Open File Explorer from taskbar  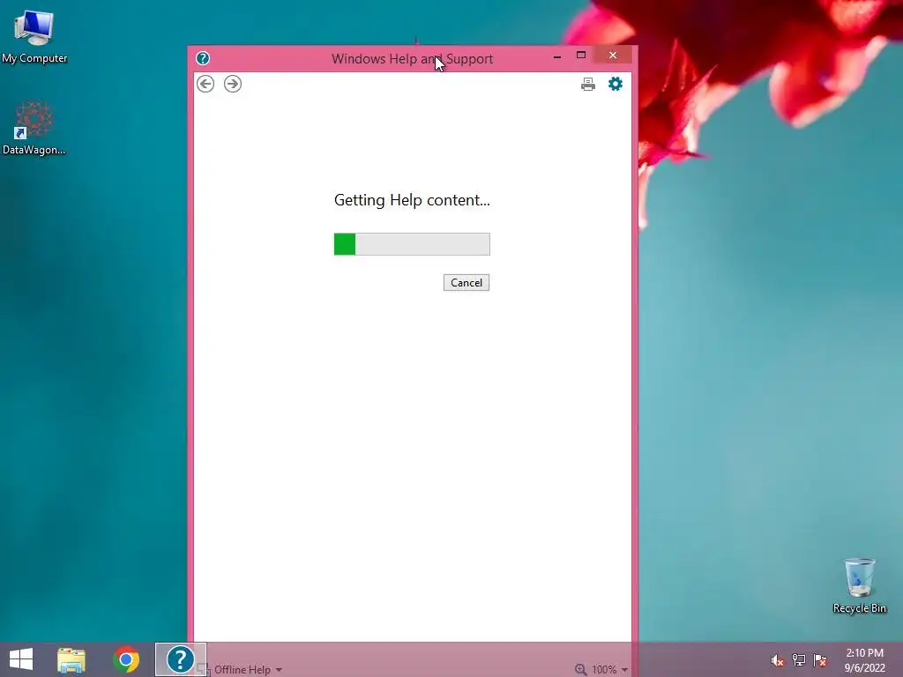71,659
